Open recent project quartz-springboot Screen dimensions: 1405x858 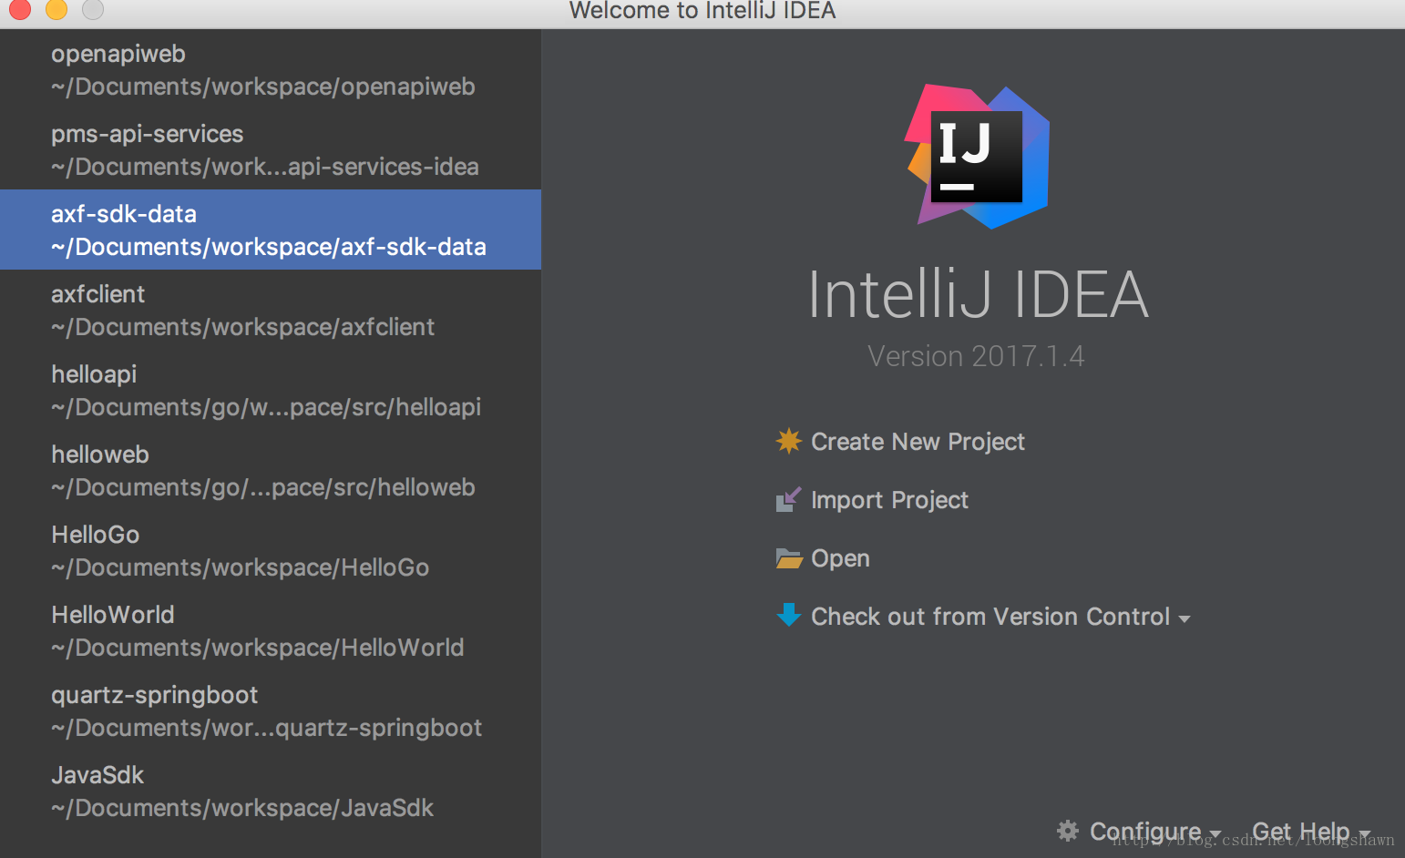point(271,710)
